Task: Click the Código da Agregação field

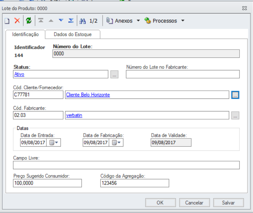Action: coord(135,183)
